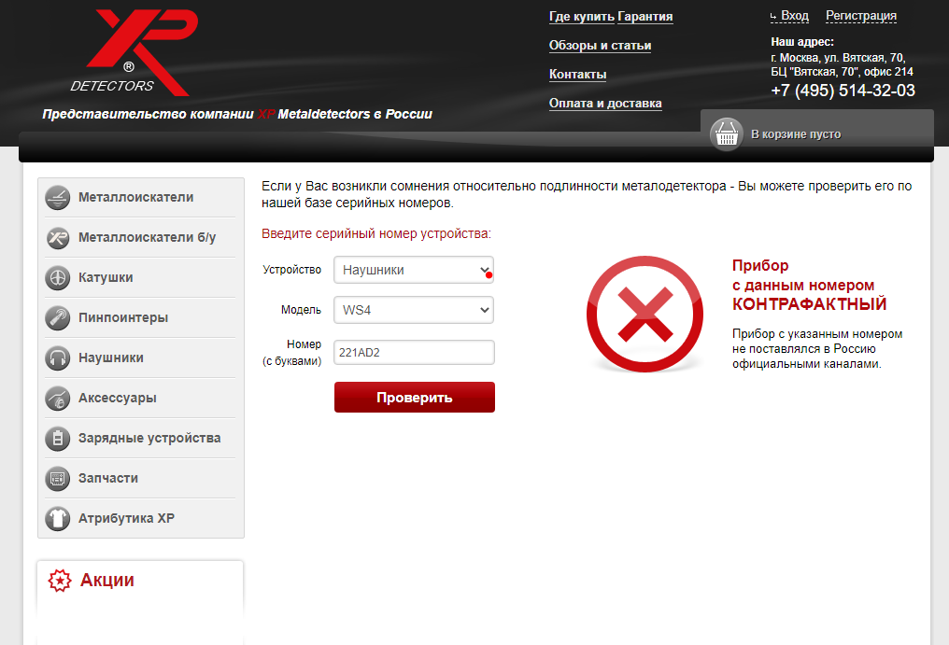Screen dimensions: 949x645
Task: Open the Аксессуары category
Action: point(118,399)
